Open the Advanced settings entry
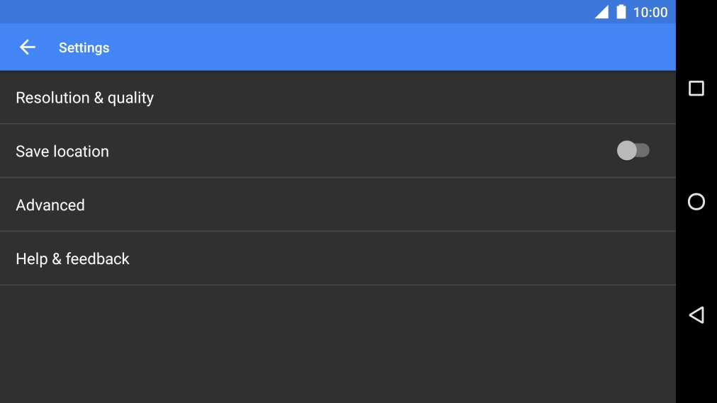Image resolution: width=717 pixels, height=403 pixels. tap(50, 205)
